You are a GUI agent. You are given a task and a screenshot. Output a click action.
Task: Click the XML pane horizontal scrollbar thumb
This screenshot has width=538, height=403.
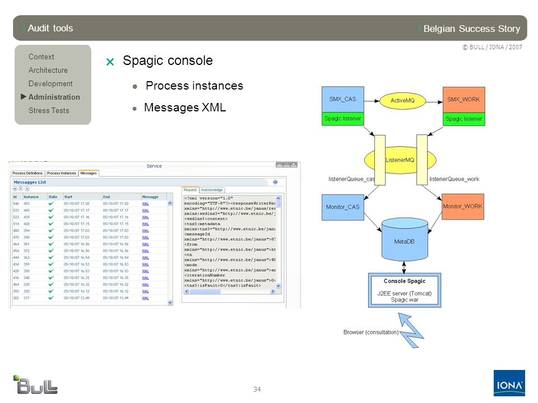[205, 291]
